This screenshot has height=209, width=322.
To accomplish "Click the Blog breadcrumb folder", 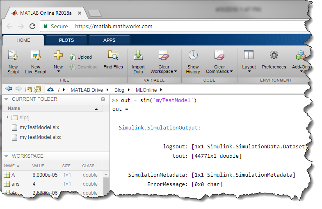I will tap(119, 90).
